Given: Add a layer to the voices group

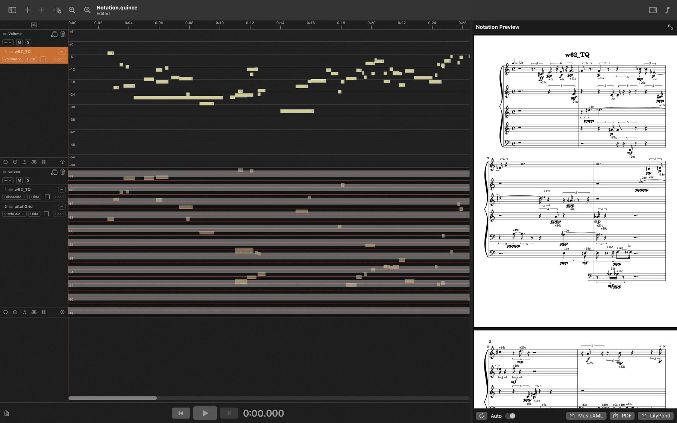Looking at the screenshot, I should coord(54,172).
